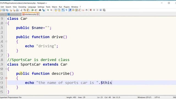Paste clipboard using toolbar Paste icon
The image size is (176, 99).
(28, 10)
